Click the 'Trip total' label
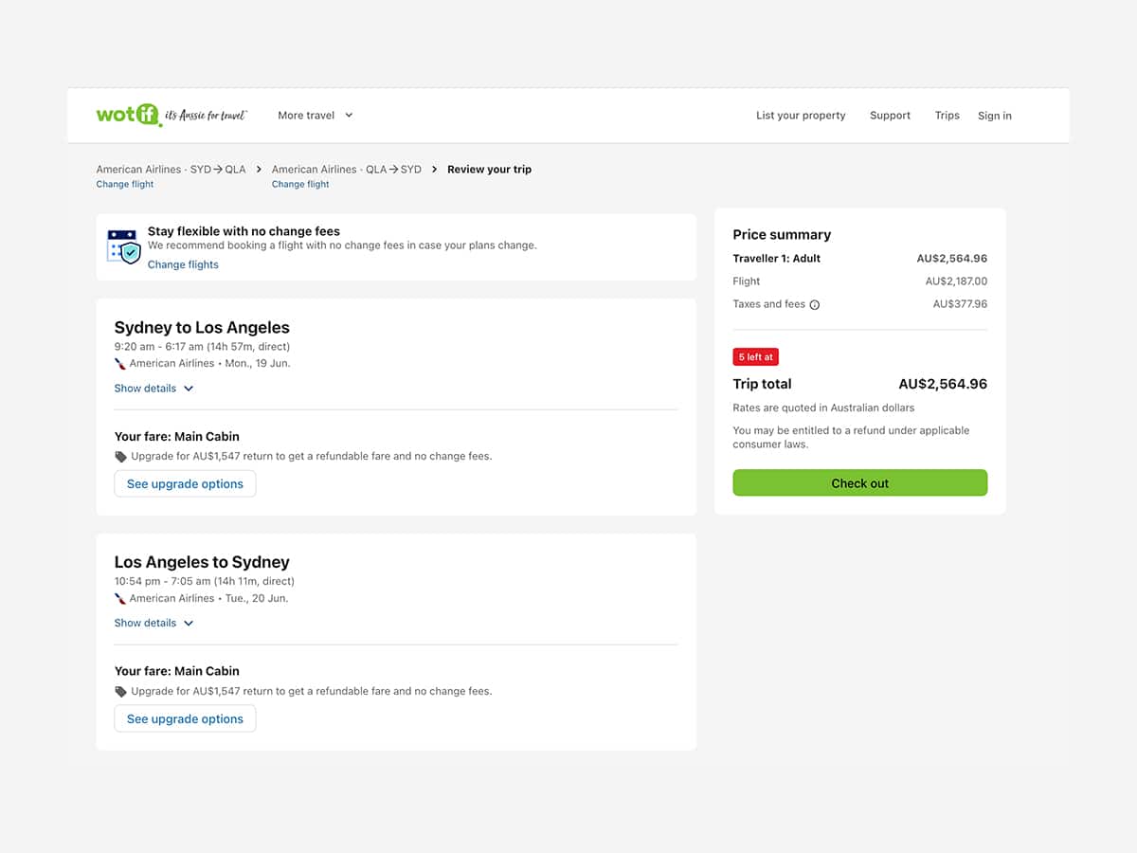Image resolution: width=1137 pixels, height=853 pixels. coord(762,384)
